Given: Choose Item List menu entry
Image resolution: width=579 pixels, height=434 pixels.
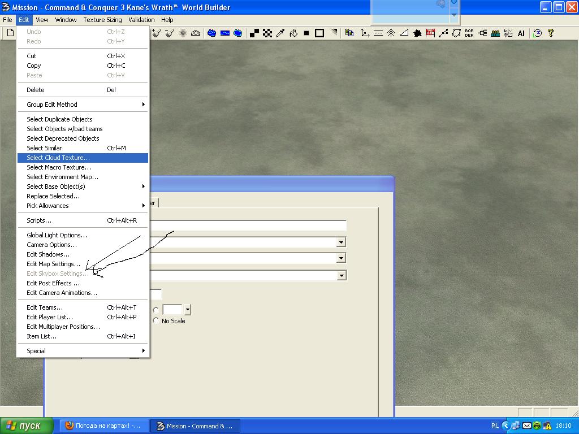Looking at the screenshot, I should (83, 336).
